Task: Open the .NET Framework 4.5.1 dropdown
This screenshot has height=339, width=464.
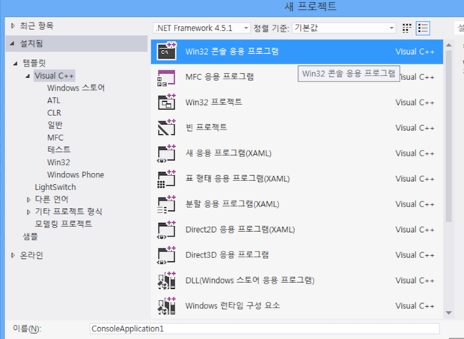Action: point(201,28)
